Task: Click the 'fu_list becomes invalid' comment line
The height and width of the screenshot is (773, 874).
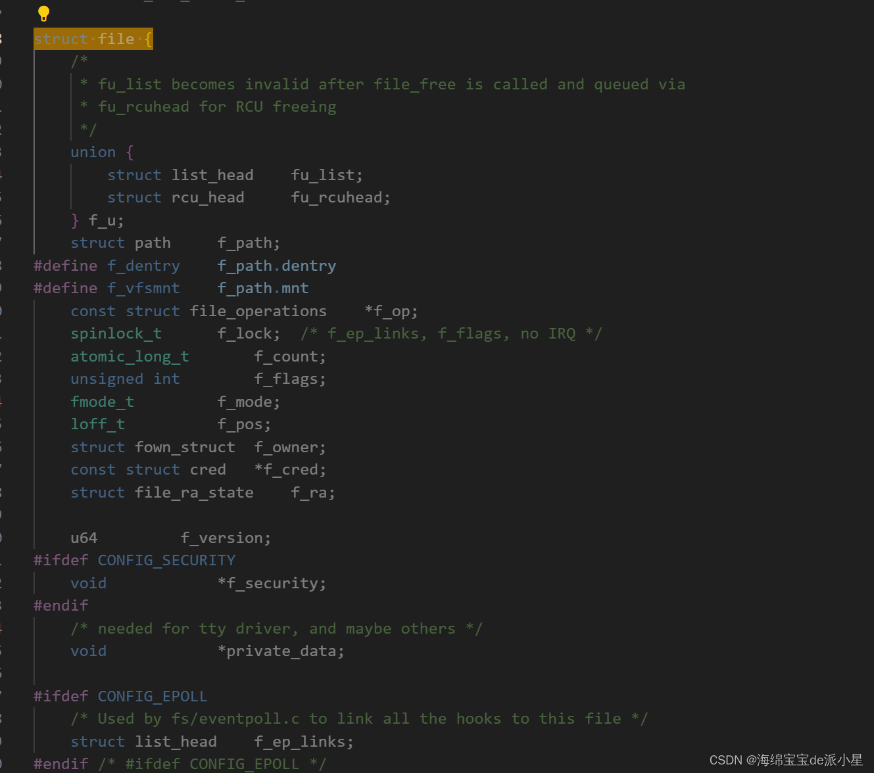Action: 382,85
